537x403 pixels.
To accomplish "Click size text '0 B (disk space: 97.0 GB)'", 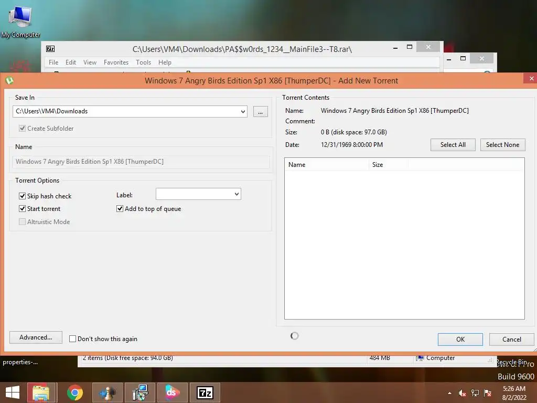I will click(x=354, y=132).
